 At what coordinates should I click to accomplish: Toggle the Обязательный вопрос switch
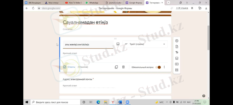click(x=158, y=67)
